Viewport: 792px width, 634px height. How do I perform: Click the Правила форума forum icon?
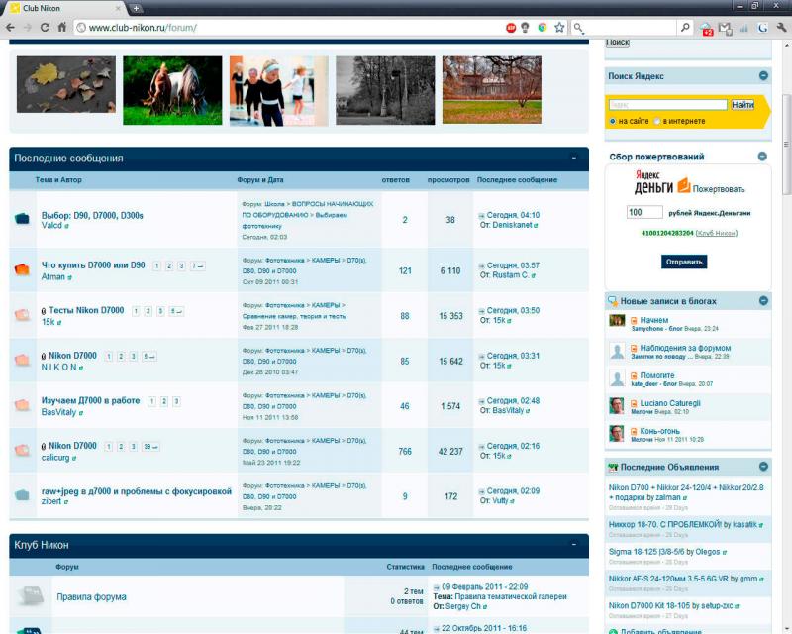(x=31, y=595)
